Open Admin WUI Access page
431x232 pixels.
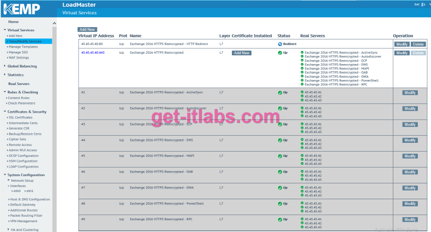[23, 150]
